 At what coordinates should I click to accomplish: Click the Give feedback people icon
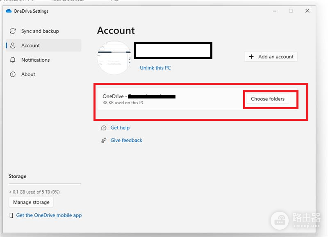click(104, 141)
